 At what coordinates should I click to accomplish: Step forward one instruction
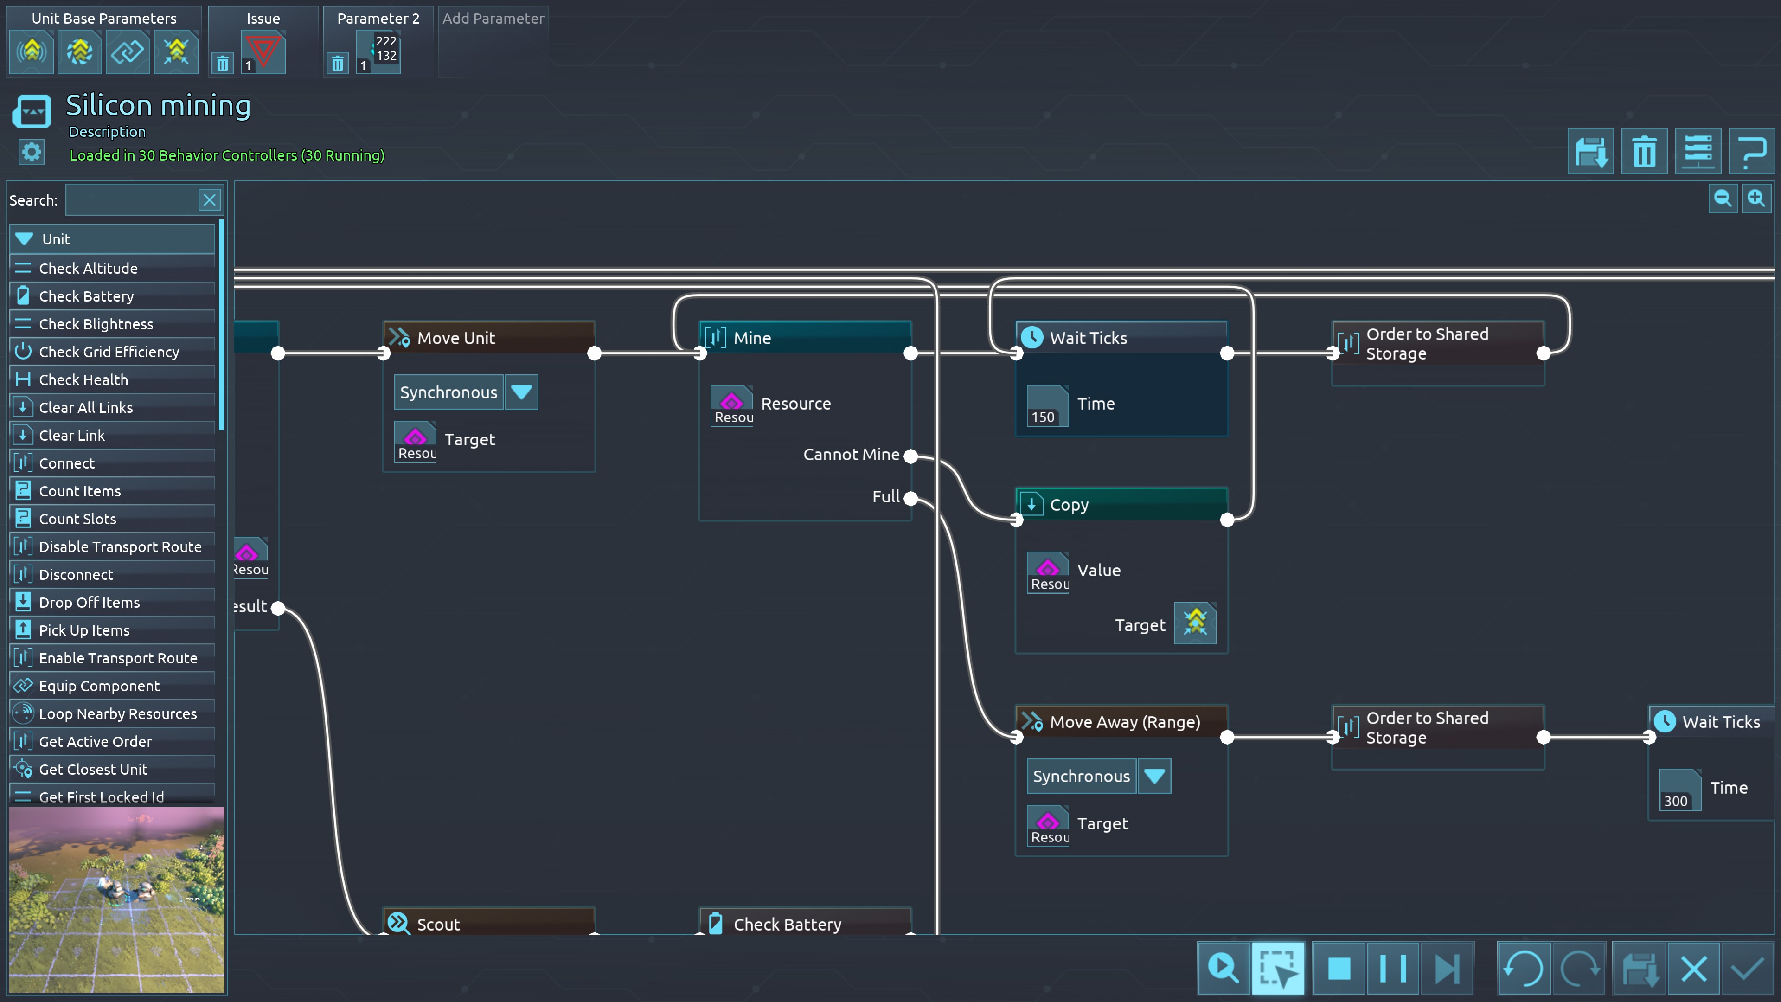[1447, 968]
